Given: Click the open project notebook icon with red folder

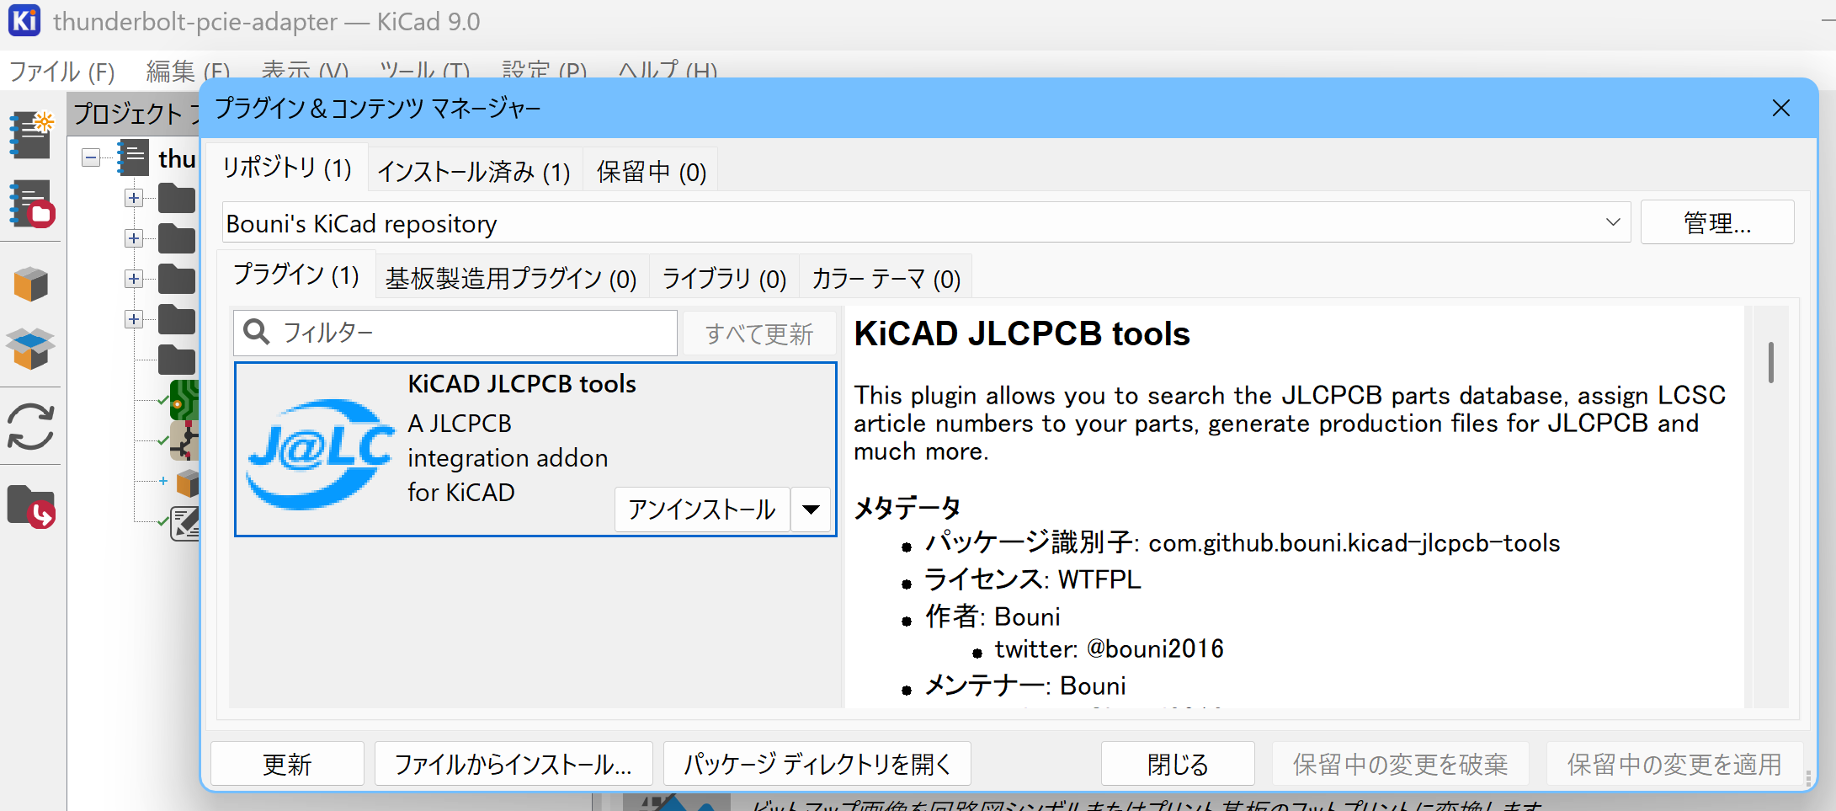Looking at the screenshot, I should (31, 205).
